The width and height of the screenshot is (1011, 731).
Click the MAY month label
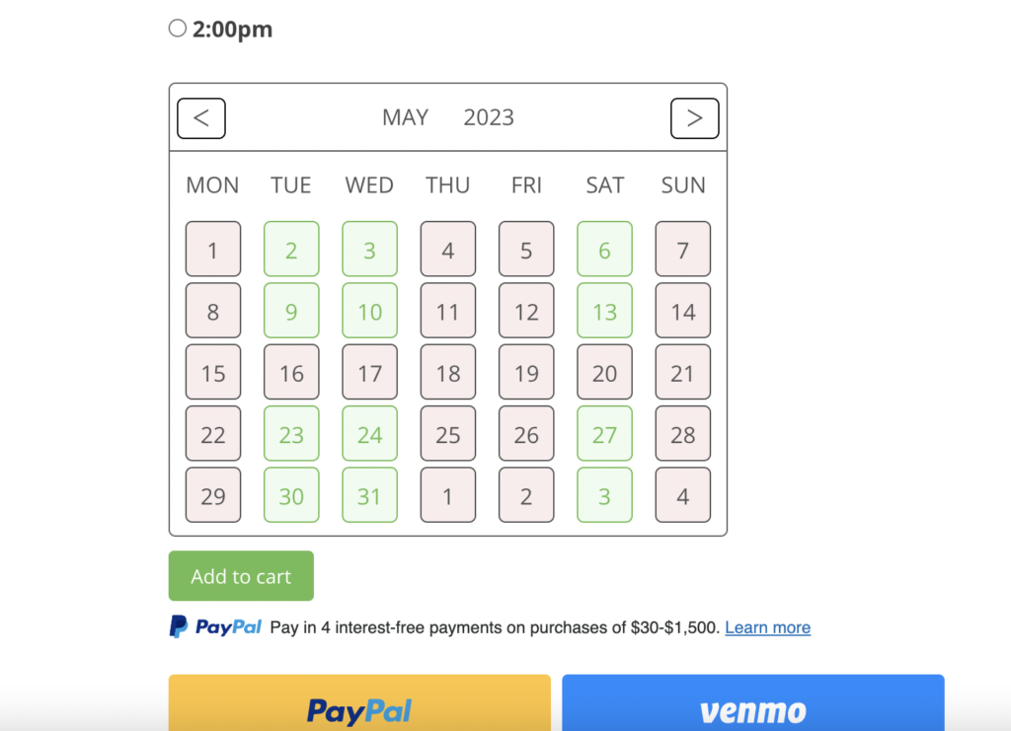405,118
